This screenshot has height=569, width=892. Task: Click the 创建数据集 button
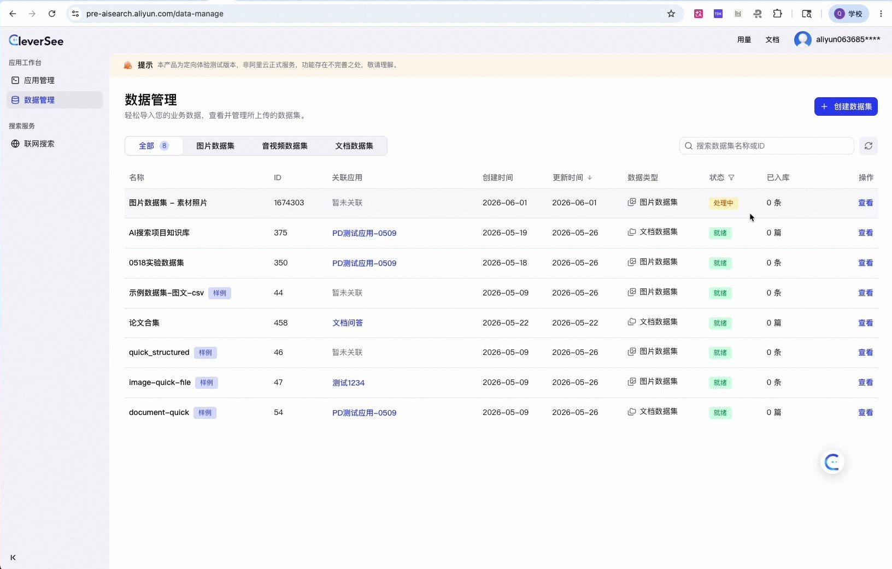(846, 106)
